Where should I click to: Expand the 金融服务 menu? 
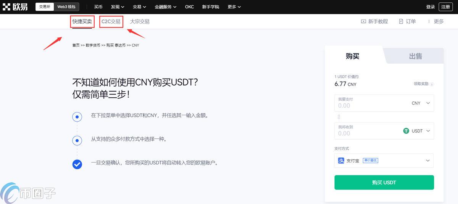(x=165, y=7)
